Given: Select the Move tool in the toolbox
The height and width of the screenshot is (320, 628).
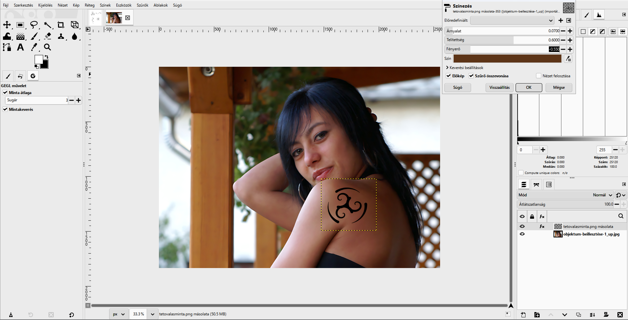Looking at the screenshot, I should (x=7, y=25).
